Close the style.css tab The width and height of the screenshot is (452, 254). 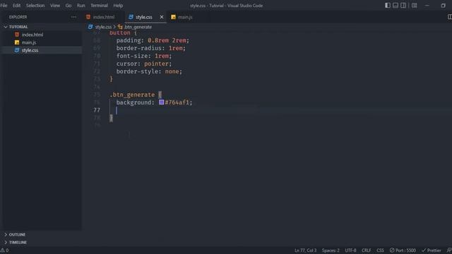162,17
